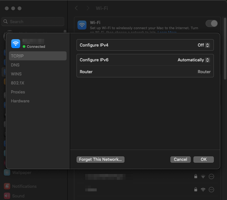Click the Wi-Fi icon beside the main toggle
The width and height of the screenshot is (227, 200).
pyautogui.click(x=82, y=25)
